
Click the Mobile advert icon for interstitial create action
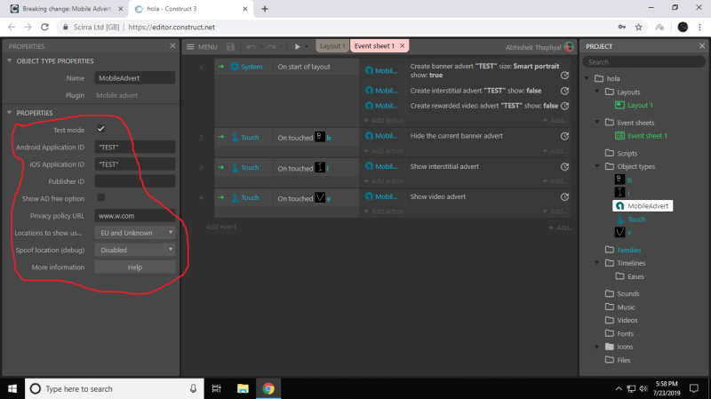coord(369,91)
